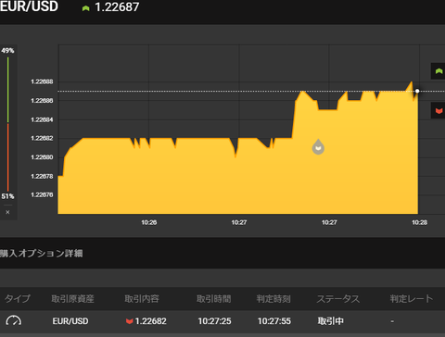Viewport: 445px width, 337px height.
Task: Click the green arrow next to 1.22687 price
Action: click(85, 8)
